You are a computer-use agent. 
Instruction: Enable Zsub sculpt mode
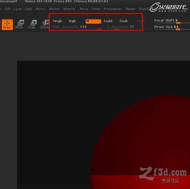[123, 21]
